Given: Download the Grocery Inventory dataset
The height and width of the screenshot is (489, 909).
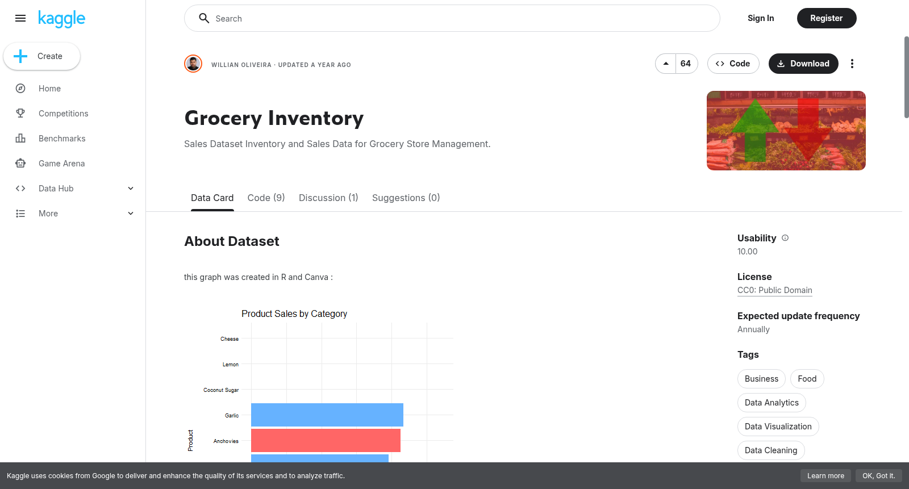Looking at the screenshot, I should click(803, 64).
